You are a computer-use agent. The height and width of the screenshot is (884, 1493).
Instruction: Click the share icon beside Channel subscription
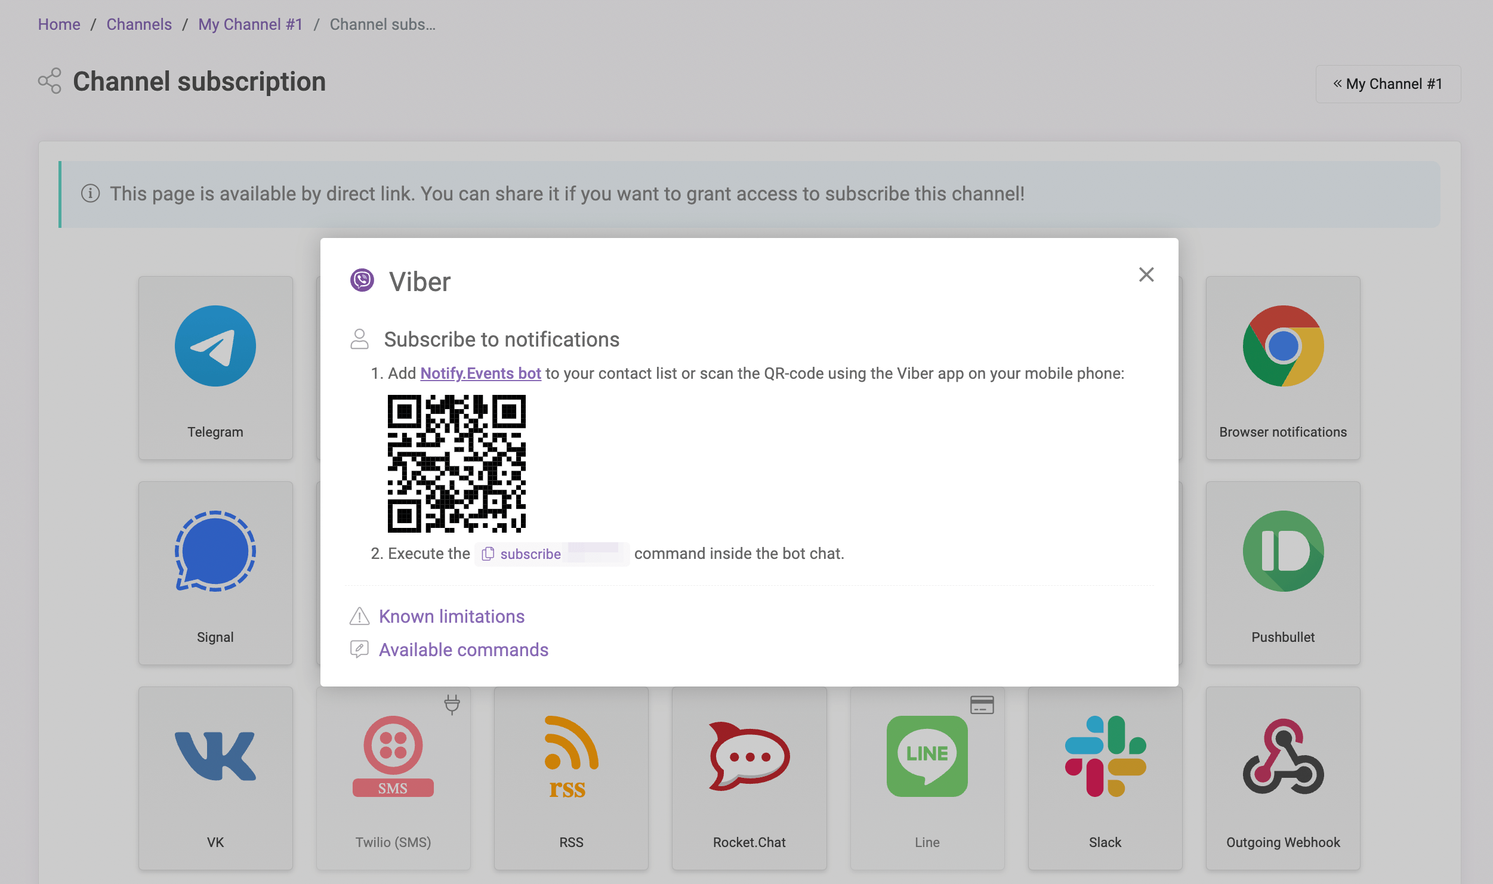[x=50, y=81]
